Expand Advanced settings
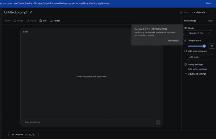The height and width of the screenshot is (139, 216). [x=196, y=74]
